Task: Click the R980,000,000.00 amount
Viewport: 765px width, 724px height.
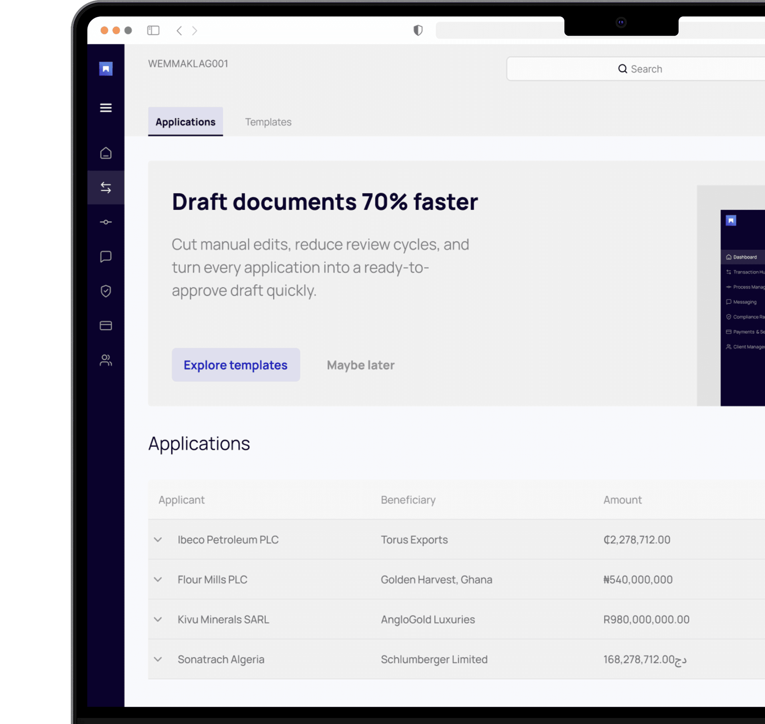Action: pos(646,620)
